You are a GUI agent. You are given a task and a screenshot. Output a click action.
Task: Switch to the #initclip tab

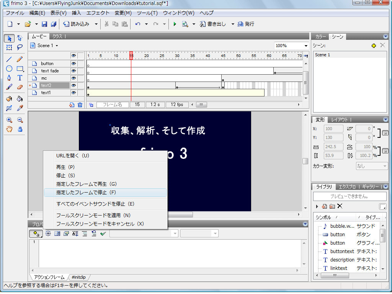[x=78, y=277]
